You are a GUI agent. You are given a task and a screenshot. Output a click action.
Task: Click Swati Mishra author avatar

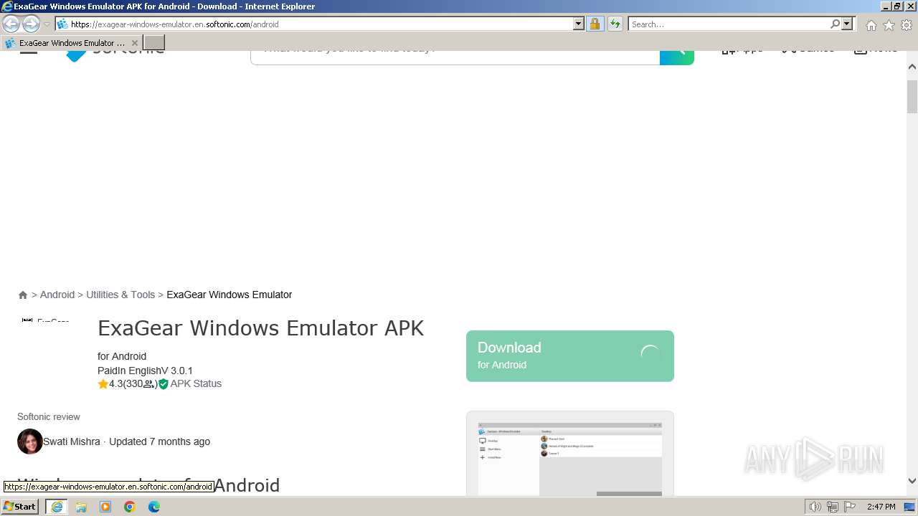(30, 441)
